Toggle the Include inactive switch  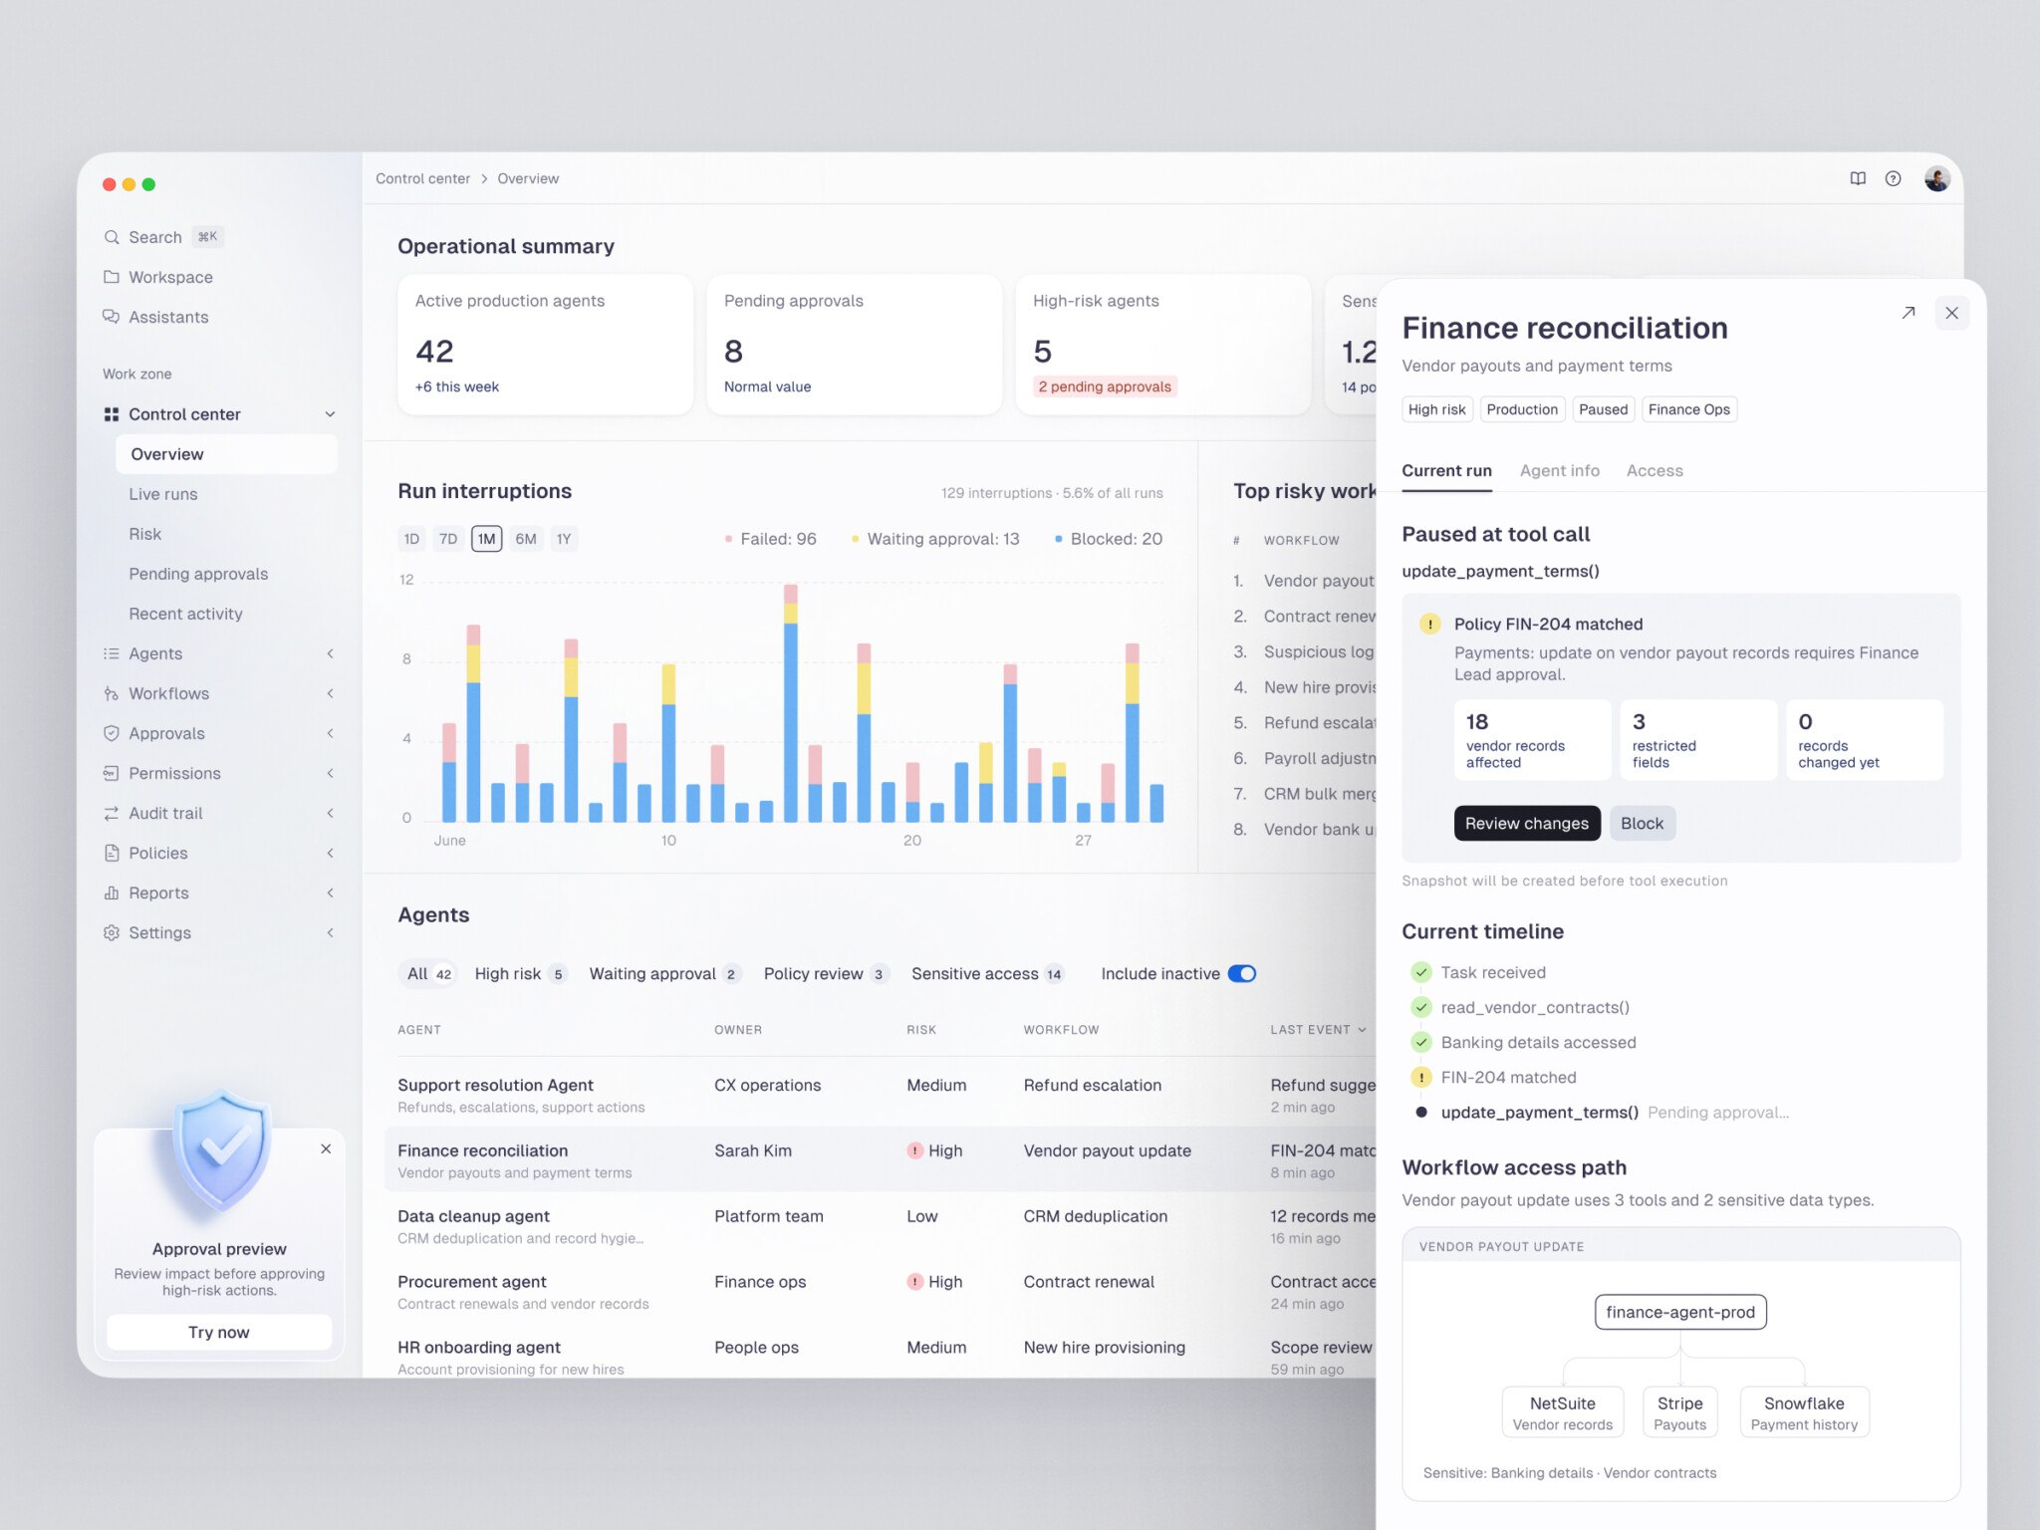click(x=1242, y=973)
